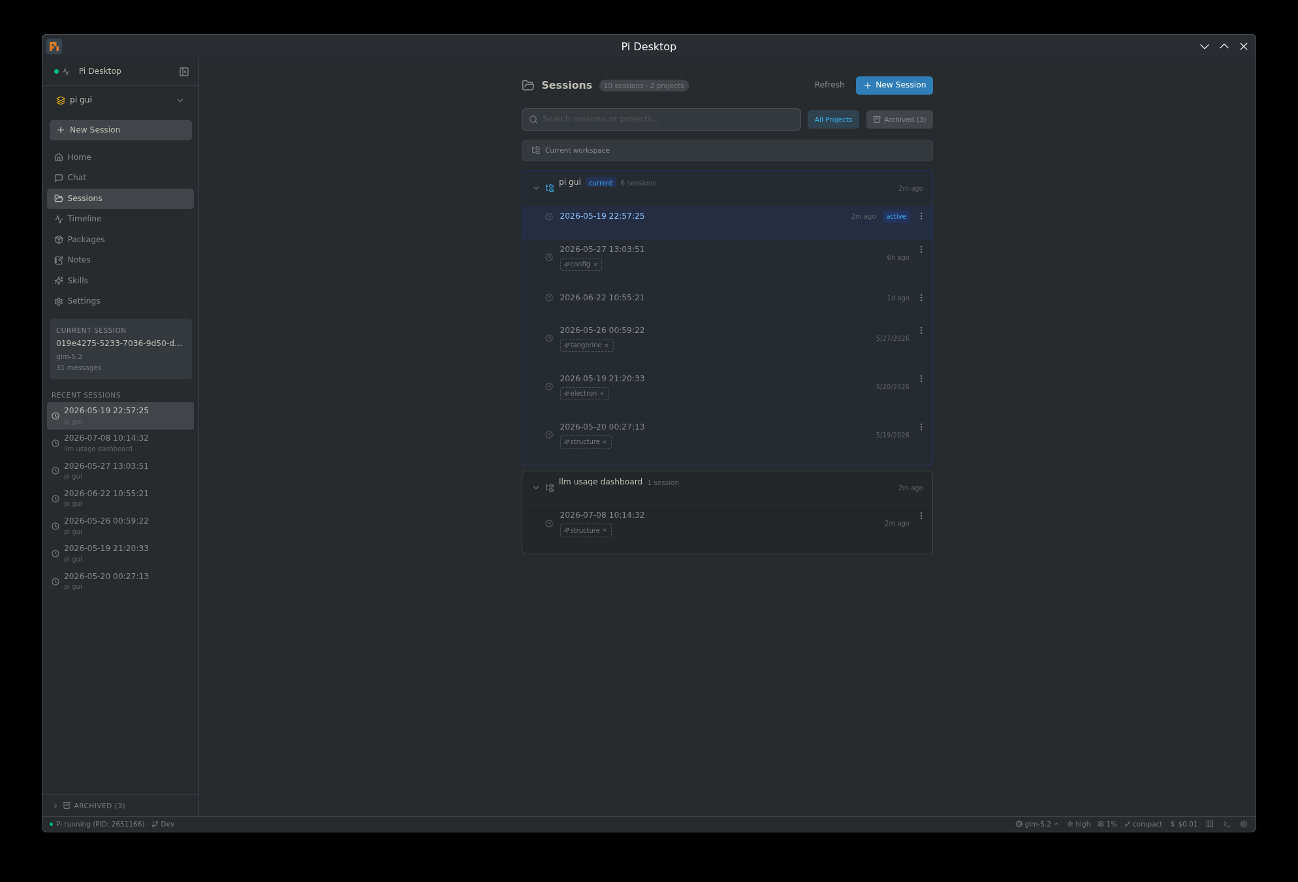1298x882 pixels.
Task: Click the 1% context usage indicator
Action: pos(1107,824)
